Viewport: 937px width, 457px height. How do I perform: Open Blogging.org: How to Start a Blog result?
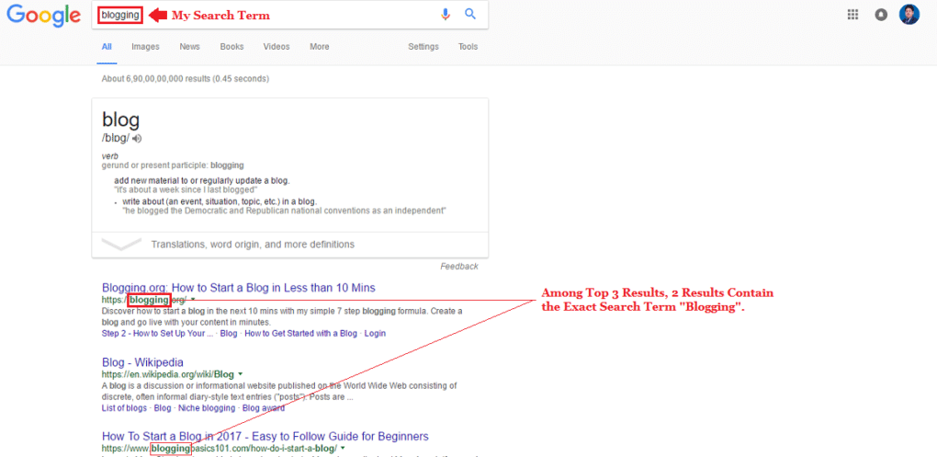click(x=239, y=288)
